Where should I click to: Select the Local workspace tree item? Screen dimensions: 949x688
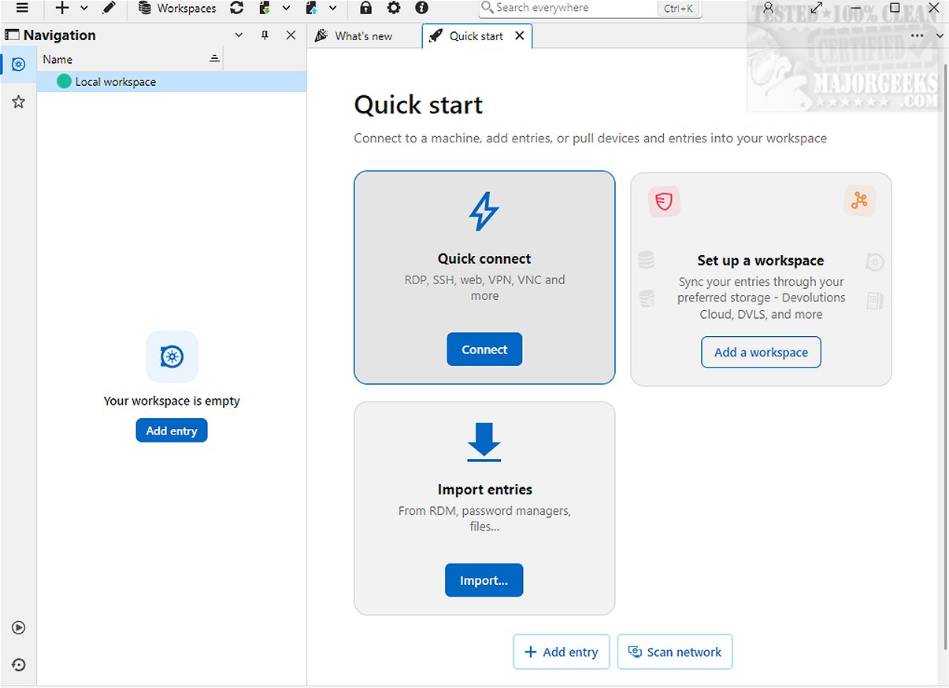(172, 82)
